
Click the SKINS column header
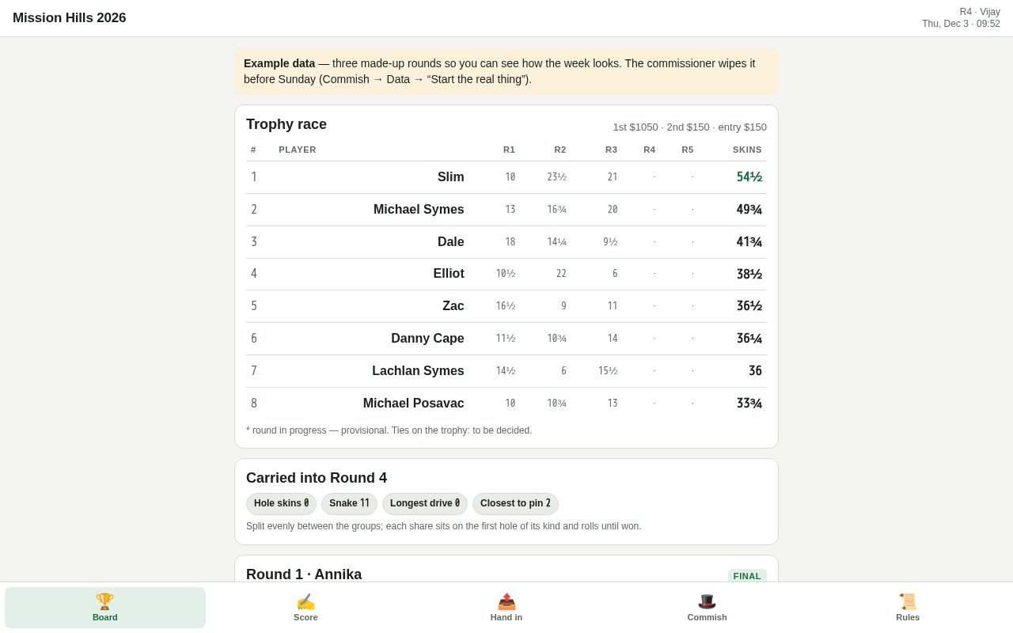click(x=747, y=150)
